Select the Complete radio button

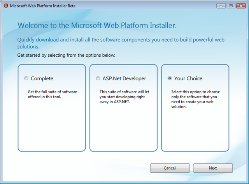[x=26, y=78]
